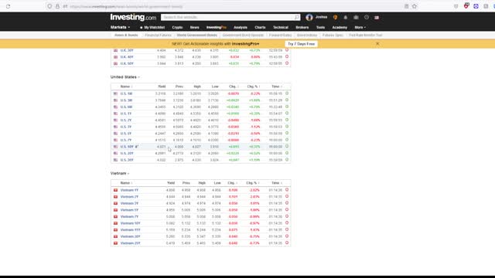Open the Academy menu item
495x278 pixels.
pyautogui.click(x=340, y=28)
